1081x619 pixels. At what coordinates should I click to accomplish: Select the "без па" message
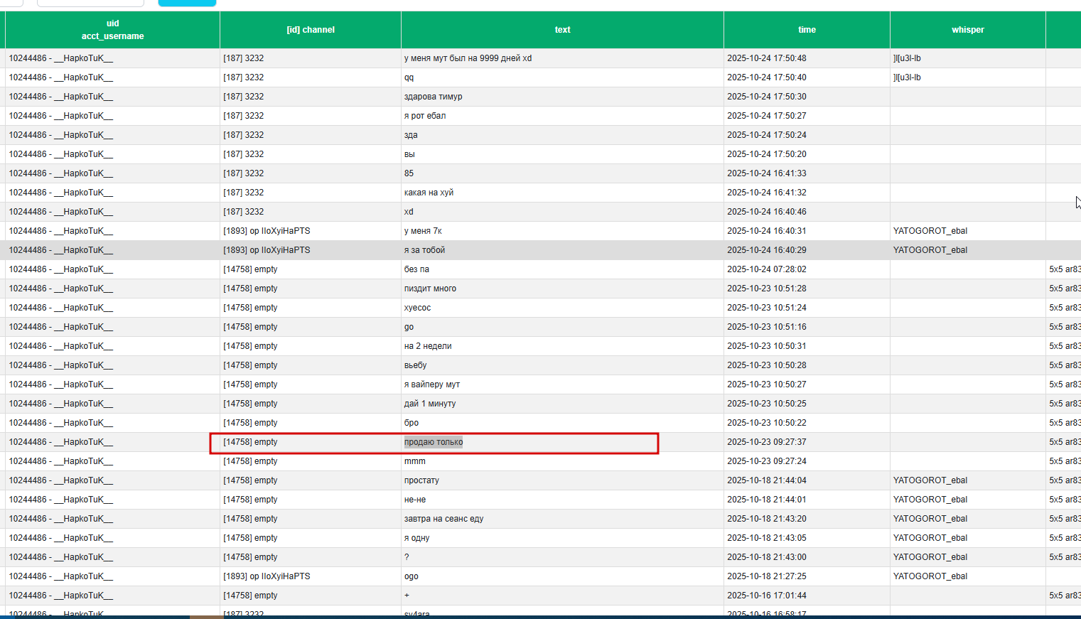[x=416, y=269]
